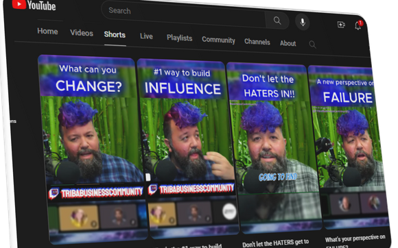Open the create video icon
The image size is (398, 248).
click(x=341, y=25)
